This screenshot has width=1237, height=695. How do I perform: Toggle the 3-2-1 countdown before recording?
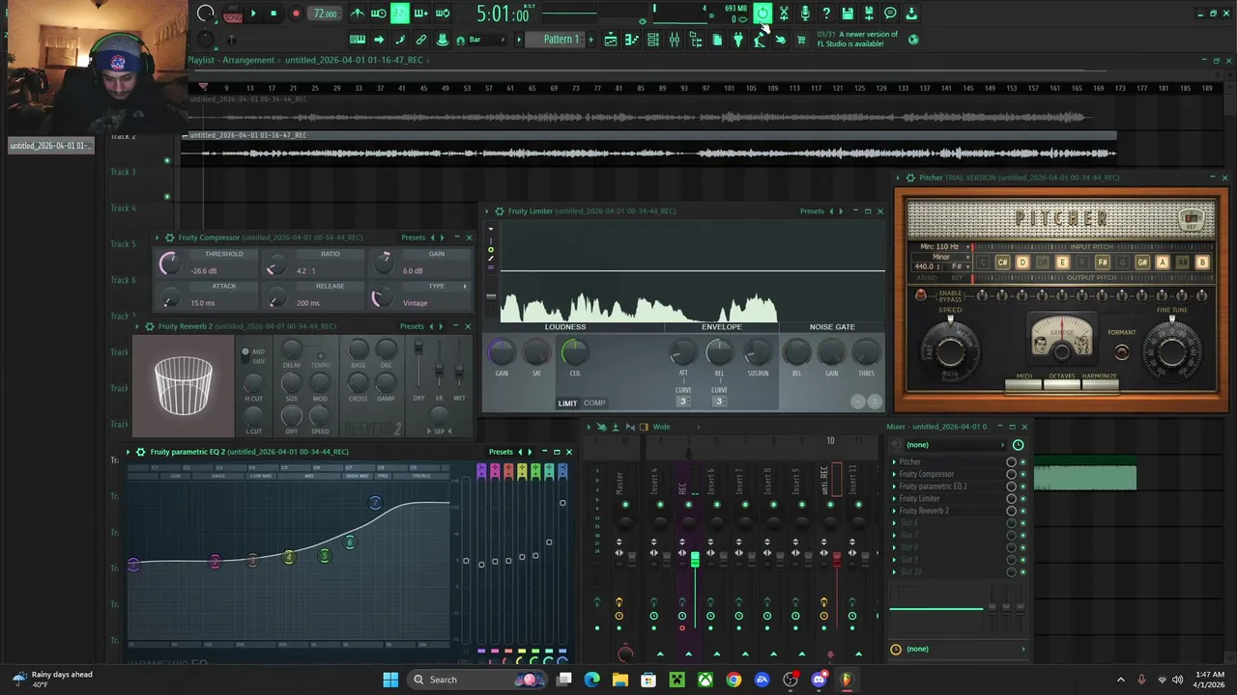pyautogui.click(x=400, y=14)
